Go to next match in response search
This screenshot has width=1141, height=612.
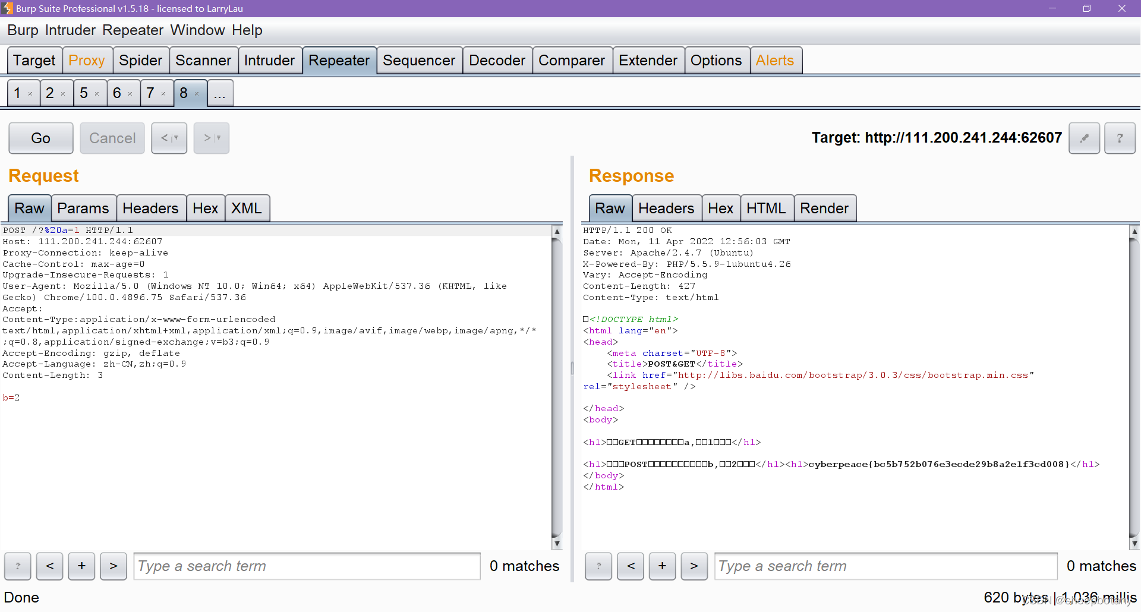point(694,566)
